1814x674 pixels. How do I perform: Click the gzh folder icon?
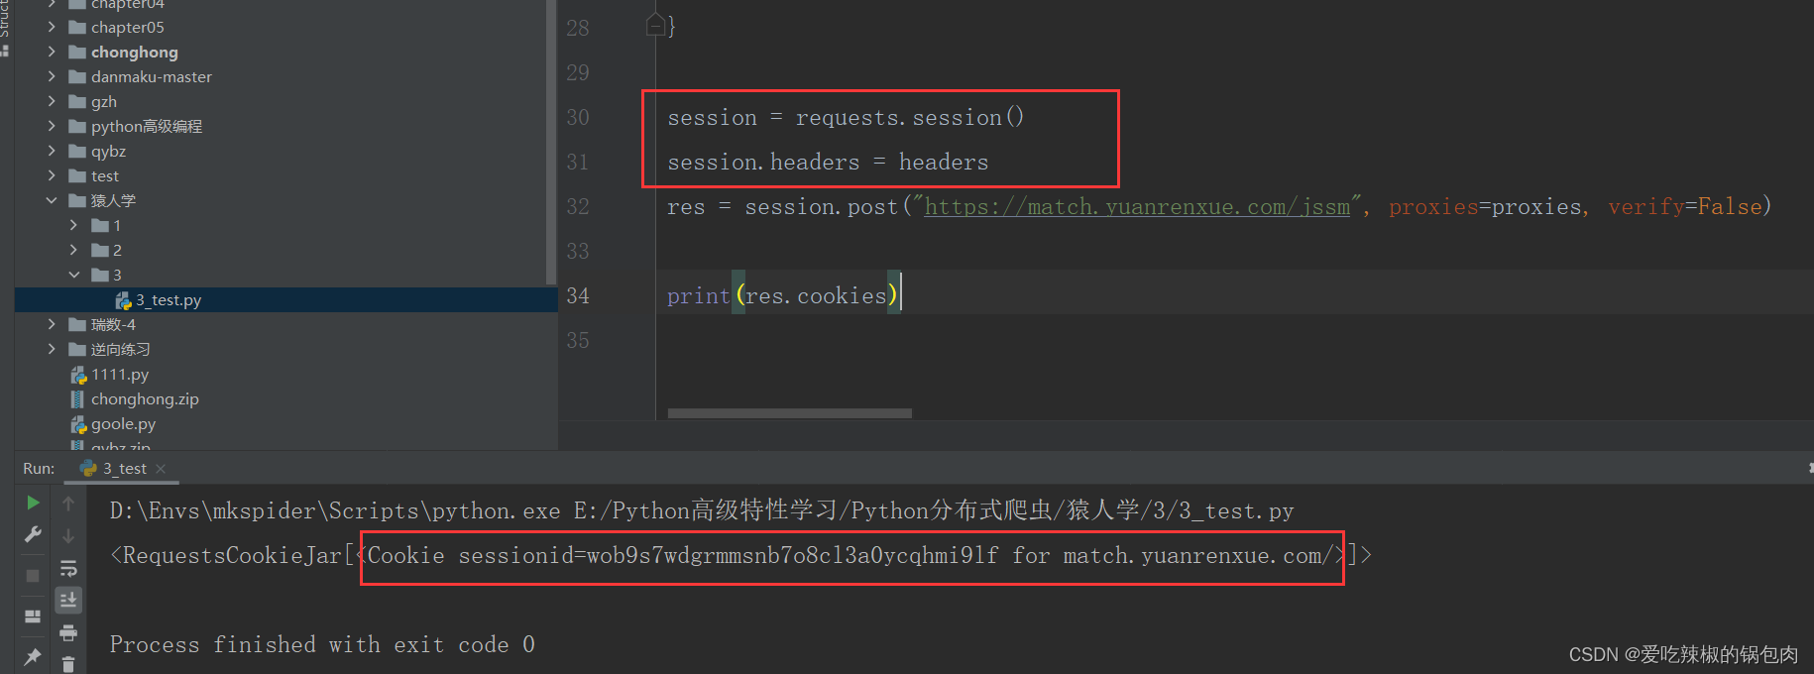[77, 102]
